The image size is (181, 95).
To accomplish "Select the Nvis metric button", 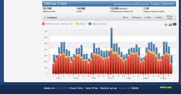I will pyautogui.click(x=158, y=17).
